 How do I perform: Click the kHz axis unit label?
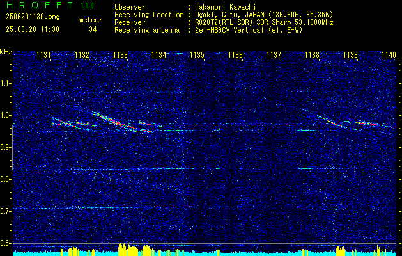[x=6, y=52]
